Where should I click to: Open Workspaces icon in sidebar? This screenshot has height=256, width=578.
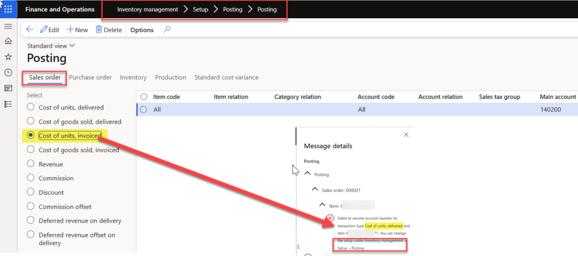pos(8,89)
